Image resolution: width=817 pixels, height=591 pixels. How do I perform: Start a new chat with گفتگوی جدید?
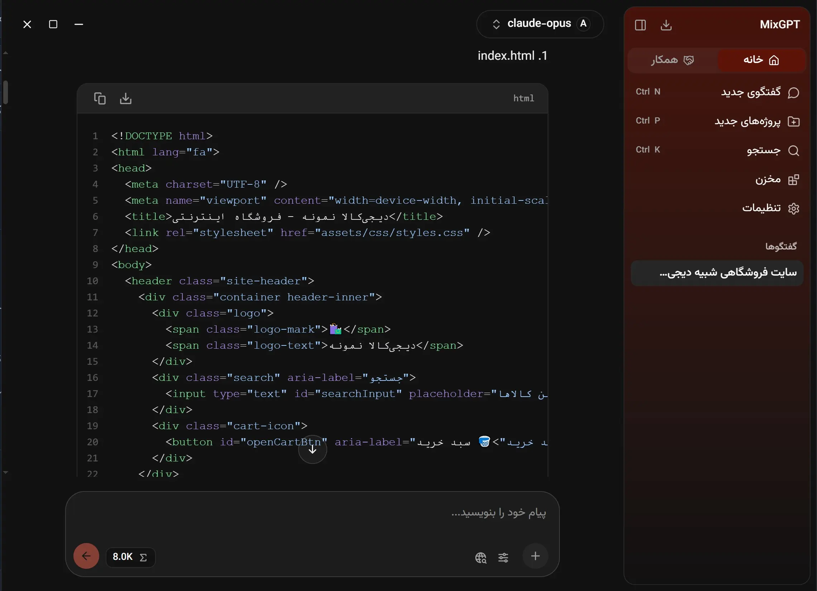[717, 92]
